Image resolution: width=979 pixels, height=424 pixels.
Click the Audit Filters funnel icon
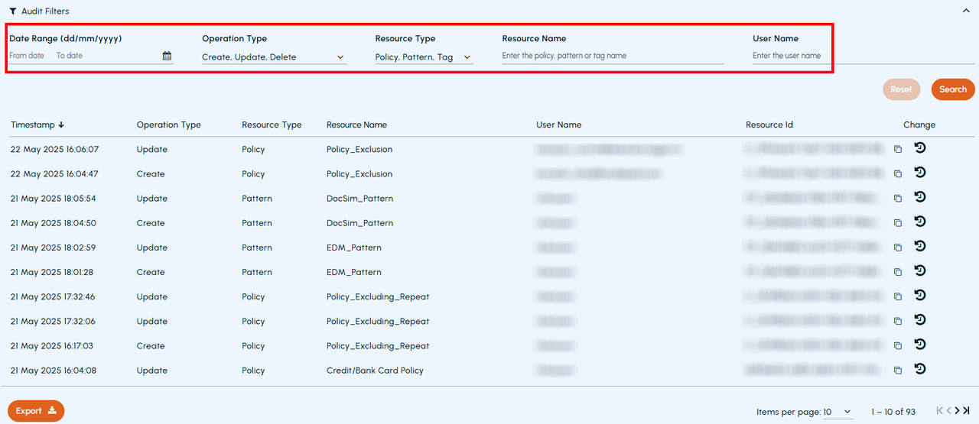pyautogui.click(x=13, y=11)
